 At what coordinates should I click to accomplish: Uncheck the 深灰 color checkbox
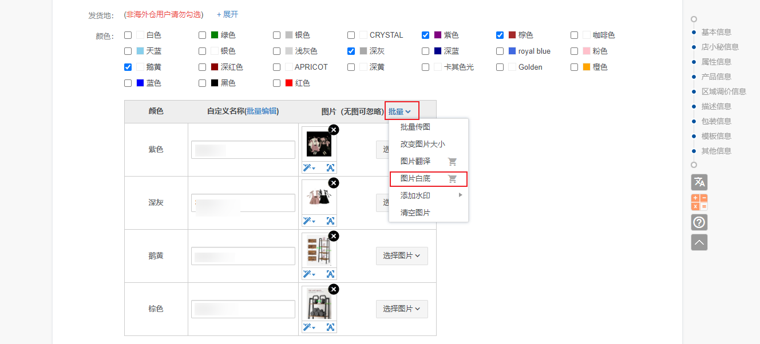351,51
